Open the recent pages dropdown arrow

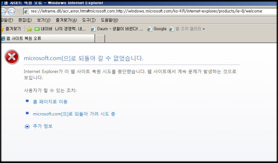pos(19,12)
